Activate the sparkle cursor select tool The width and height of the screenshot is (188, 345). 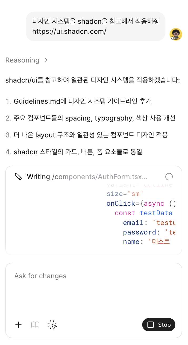click(52, 325)
